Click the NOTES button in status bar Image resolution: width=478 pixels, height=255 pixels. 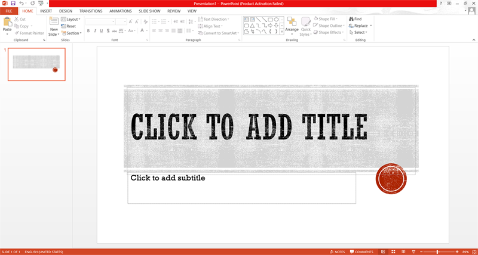click(x=338, y=251)
